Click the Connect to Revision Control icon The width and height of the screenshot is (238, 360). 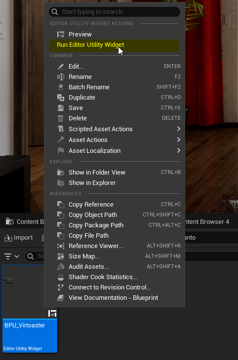tap(60, 288)
